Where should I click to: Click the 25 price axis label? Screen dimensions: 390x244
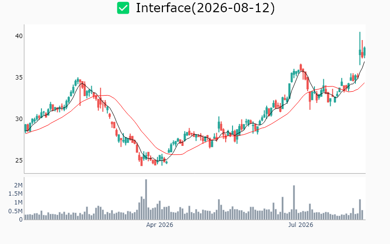point(19,161)
